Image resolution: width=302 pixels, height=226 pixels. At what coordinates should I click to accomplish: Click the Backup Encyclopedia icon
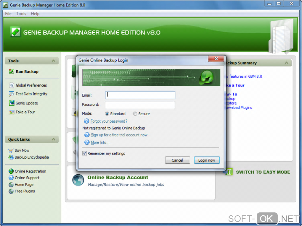pyautogui.click(x=11, y=157)
